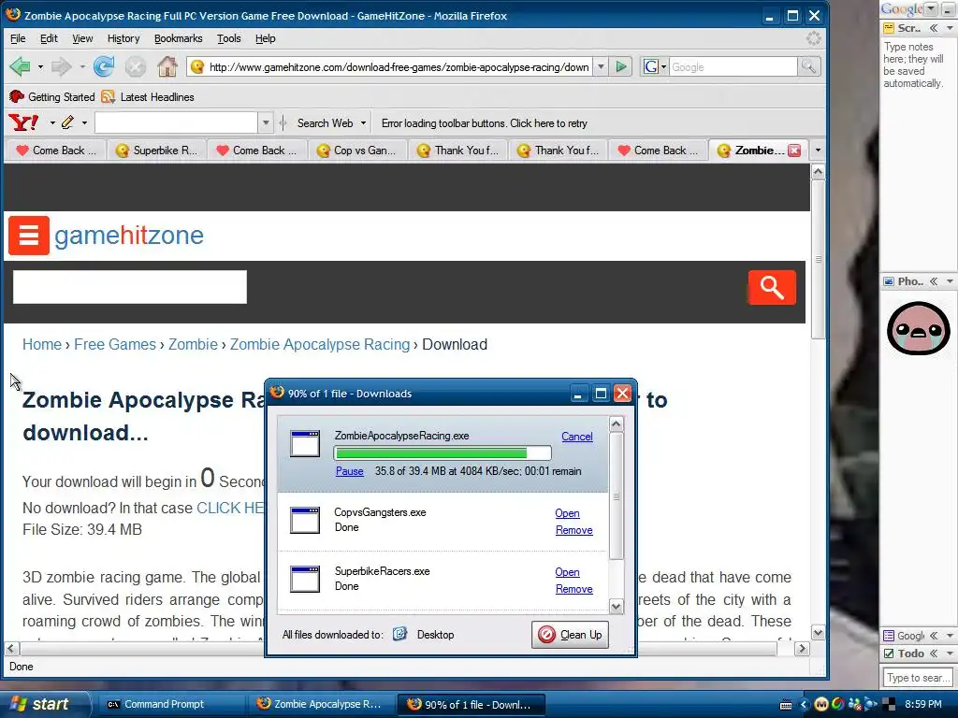
Task: Switch to Zombie Apocalypse R... taskbar item
Action: tap(320, 704)
